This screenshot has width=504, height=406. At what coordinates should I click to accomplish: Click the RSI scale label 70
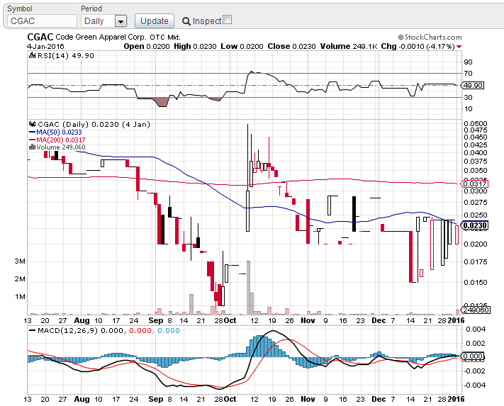[468, 74]
